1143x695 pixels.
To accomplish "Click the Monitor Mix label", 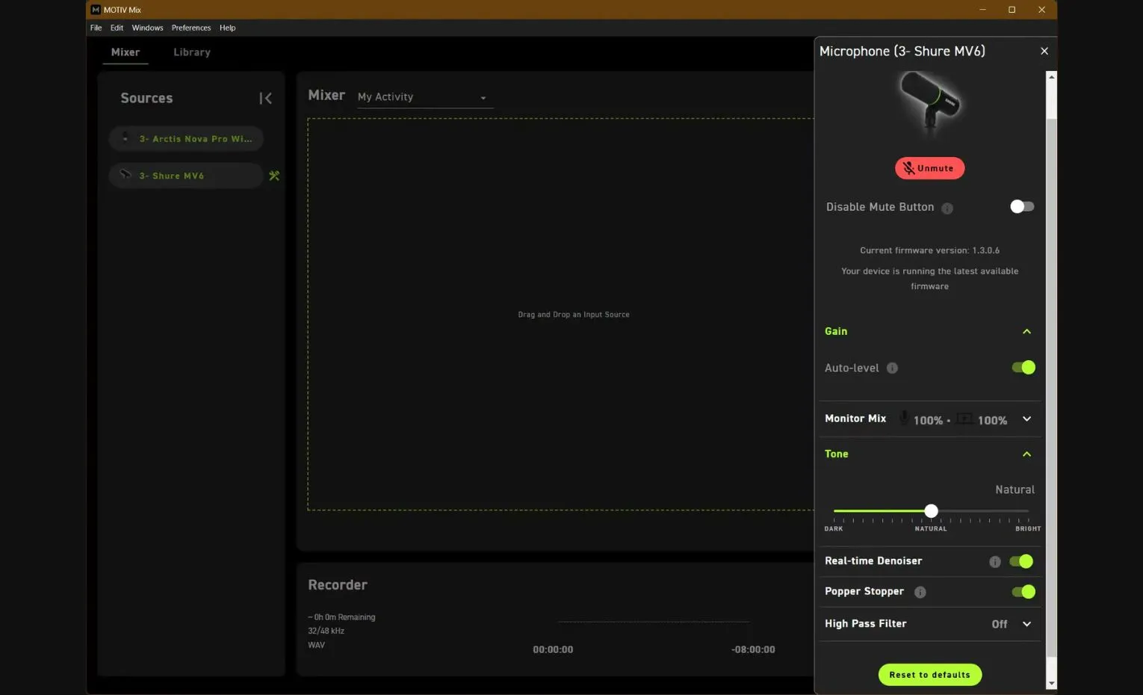I will [855, 418].
